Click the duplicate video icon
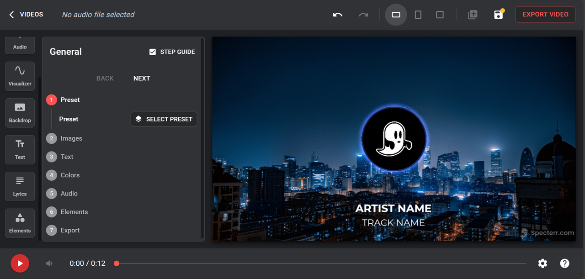This screenshot has width=585, height=279. [x=473, y=15]
